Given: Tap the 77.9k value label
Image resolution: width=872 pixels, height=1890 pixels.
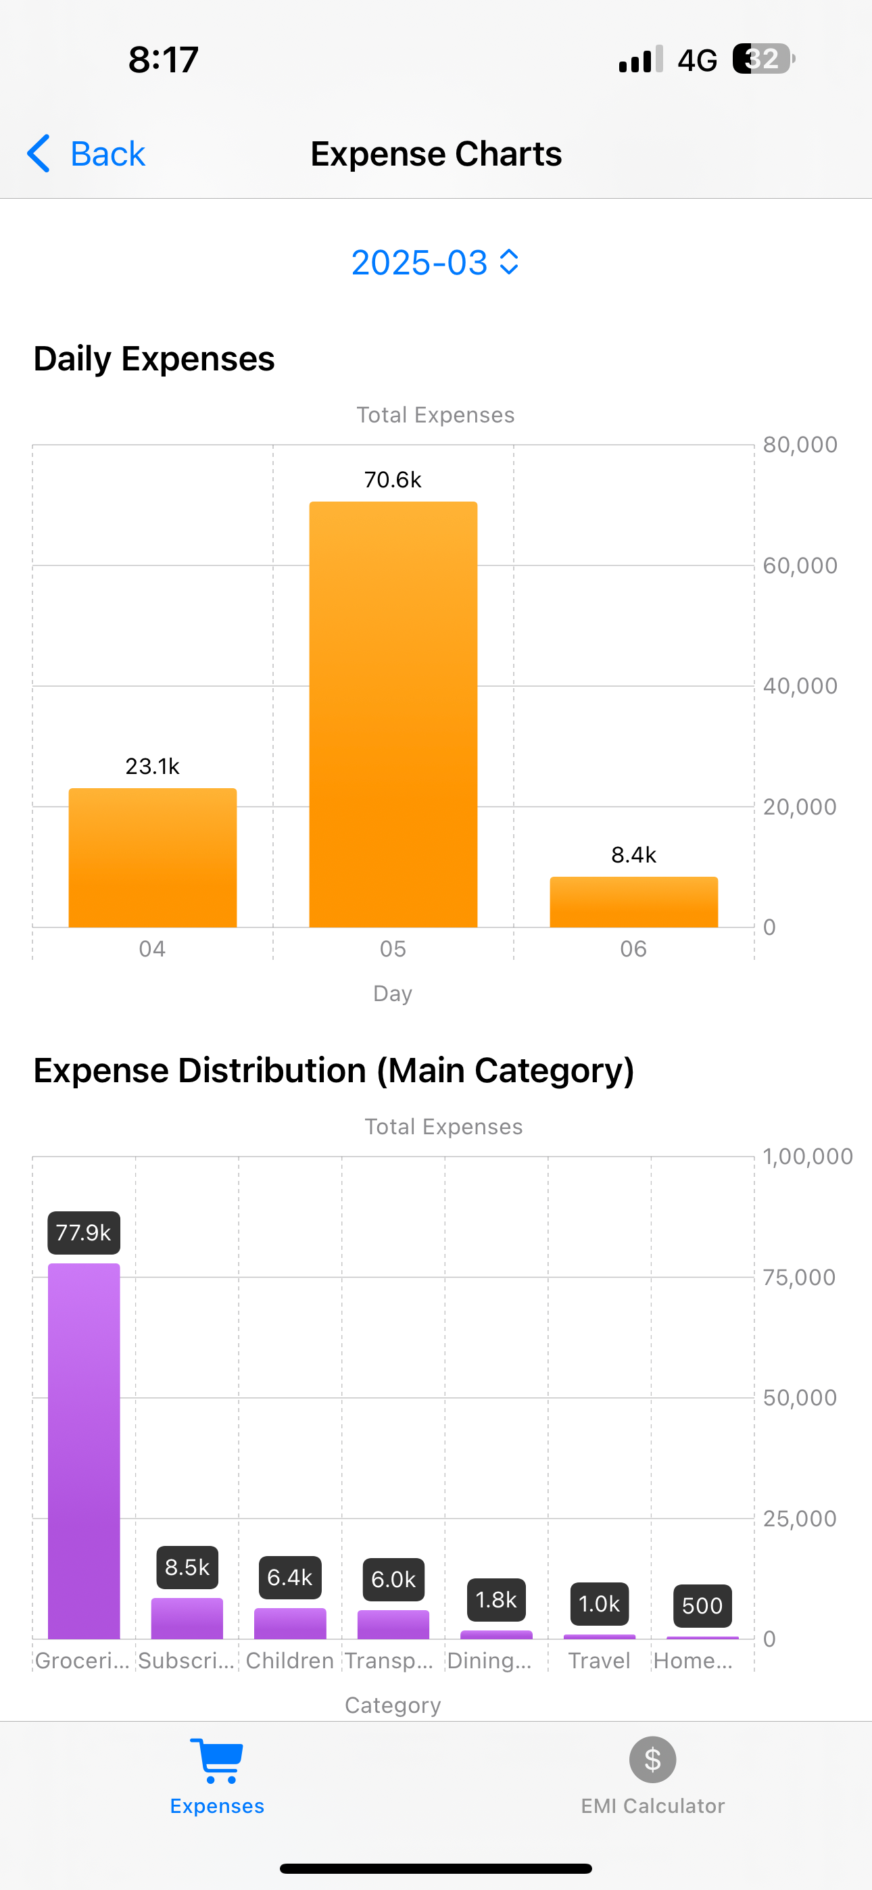Looking at the screenshot, I should (84, 1232).
